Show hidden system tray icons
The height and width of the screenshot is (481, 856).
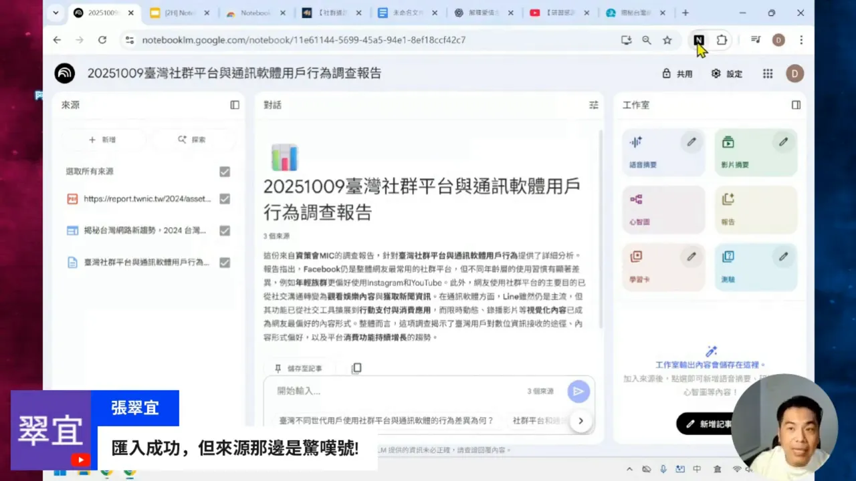point(629,470)
